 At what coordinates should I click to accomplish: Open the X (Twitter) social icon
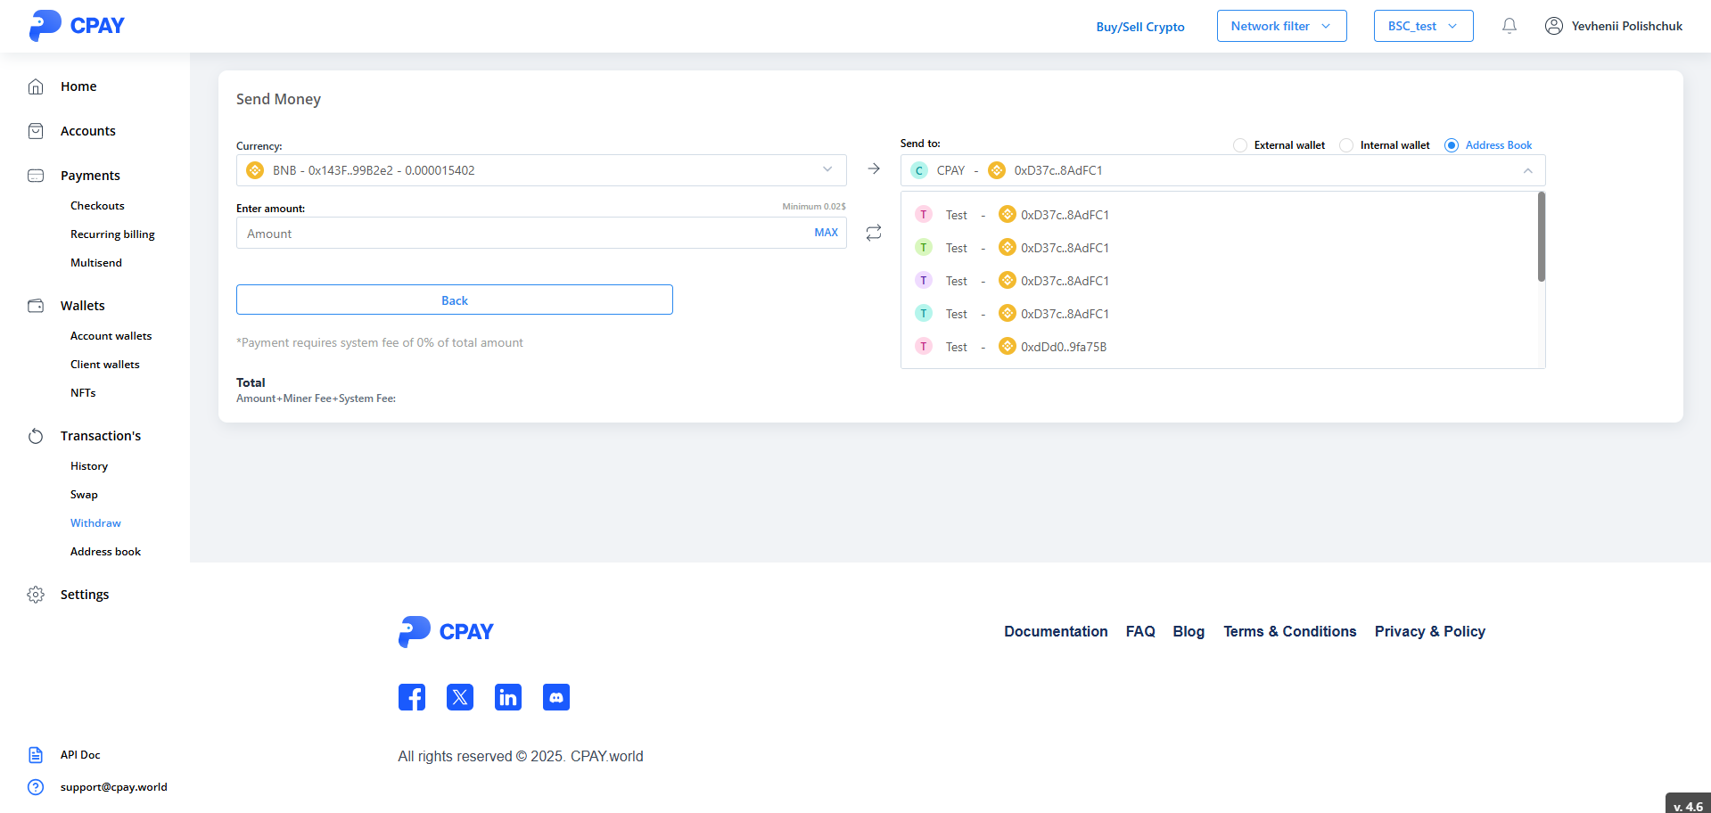pyautogui.click(x=460, y=697)
